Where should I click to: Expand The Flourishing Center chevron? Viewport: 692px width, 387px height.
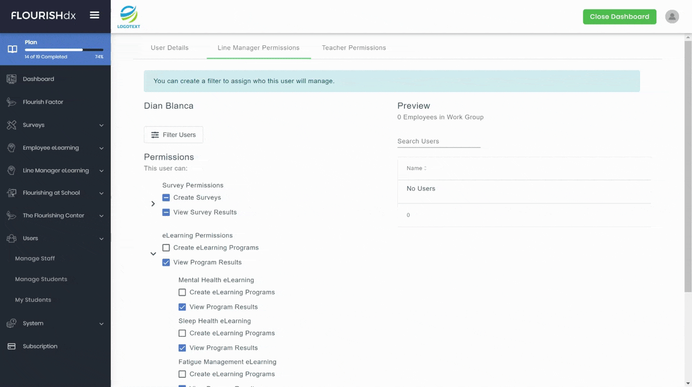[101, 216]
